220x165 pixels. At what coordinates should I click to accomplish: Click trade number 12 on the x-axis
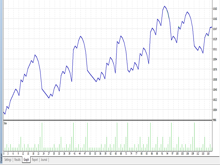[23, 154]
